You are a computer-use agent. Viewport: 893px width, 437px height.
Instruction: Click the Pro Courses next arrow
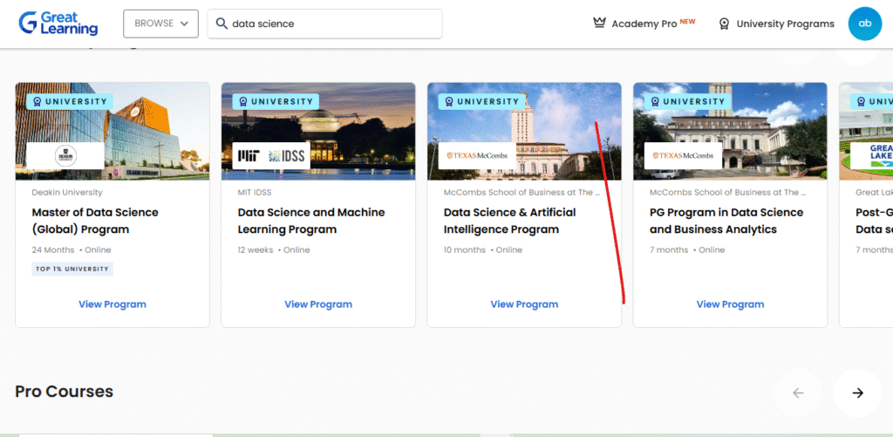tap(858, 393)
